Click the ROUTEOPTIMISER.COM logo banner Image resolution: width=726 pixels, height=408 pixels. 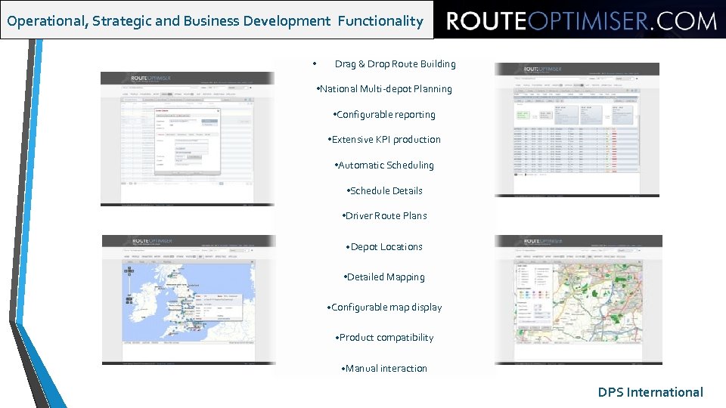click(x=580, y=20)
